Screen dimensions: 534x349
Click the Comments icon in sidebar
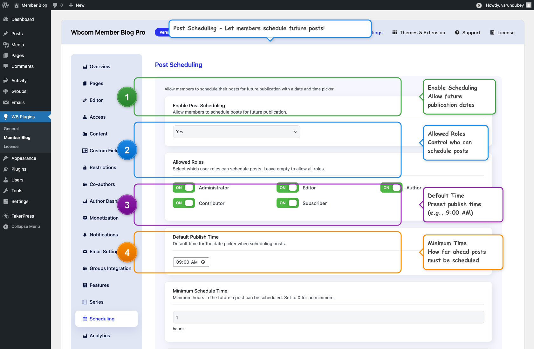click(6, 66)
